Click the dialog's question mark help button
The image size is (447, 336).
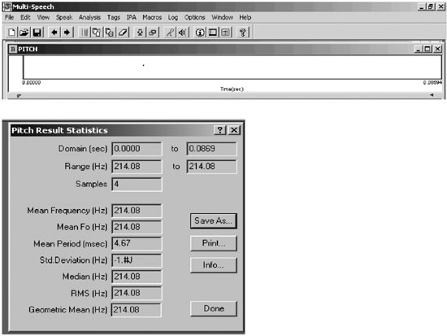pos(219,130)
